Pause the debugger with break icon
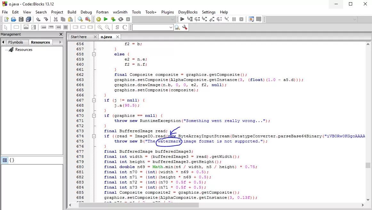The height and width of the screenshot is (210, 372). click(x=234, y=19)
